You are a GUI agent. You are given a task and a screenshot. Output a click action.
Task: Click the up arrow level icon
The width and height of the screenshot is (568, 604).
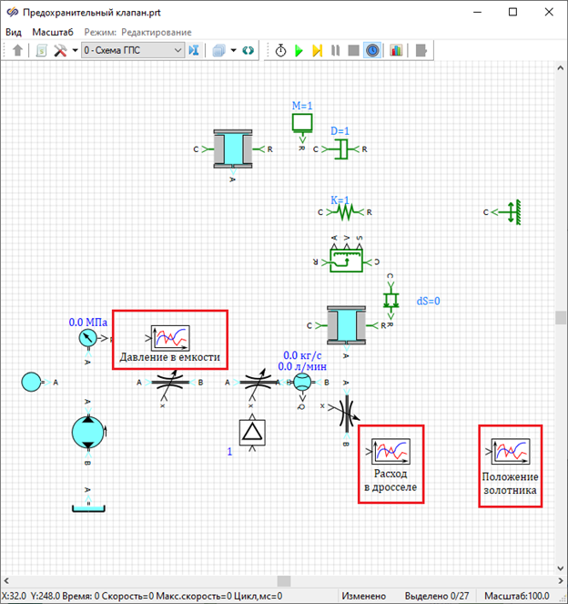coord(18,50)
